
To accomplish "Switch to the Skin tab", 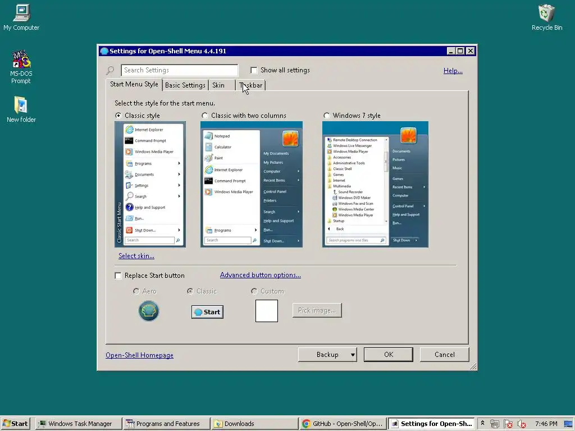I will pos(218,85).
